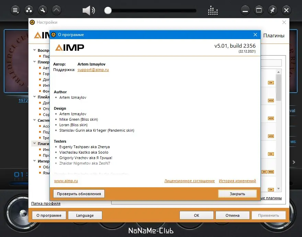Screen dimensions: 302x237
Task: Collapse the Плагины tree section
Action: coord(34,143)
